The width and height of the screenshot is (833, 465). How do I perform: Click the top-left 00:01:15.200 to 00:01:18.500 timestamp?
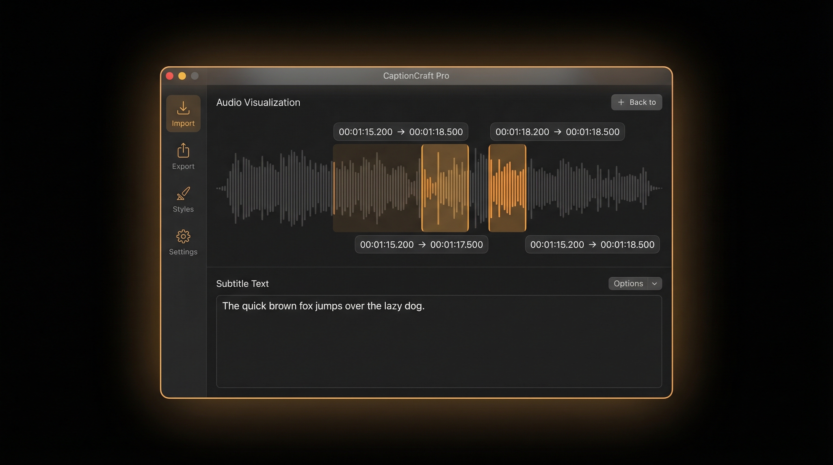point(400,132)
